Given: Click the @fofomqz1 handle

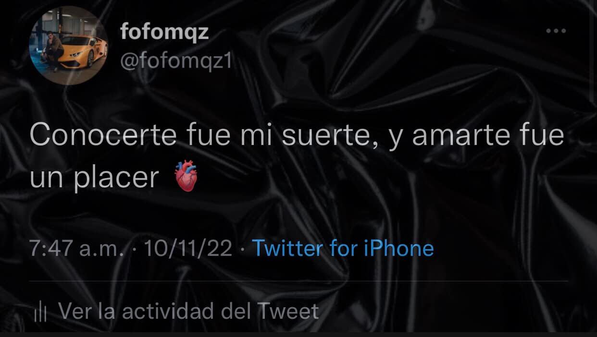Looking at the screenshot, I should [x=175, y=62].
